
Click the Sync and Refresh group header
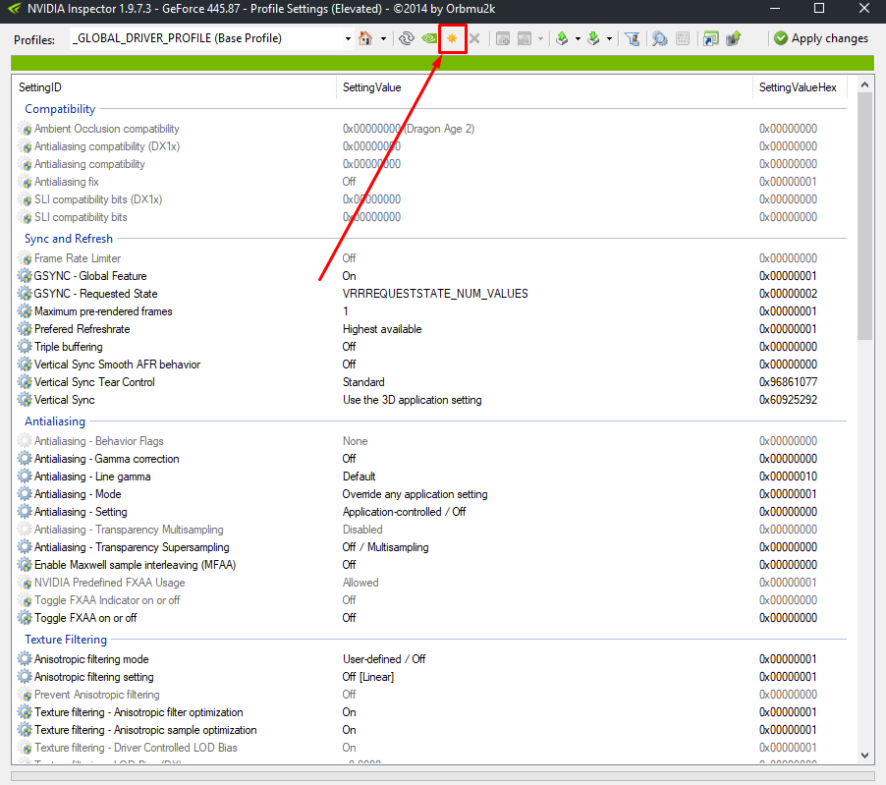(x=69, y=239)
